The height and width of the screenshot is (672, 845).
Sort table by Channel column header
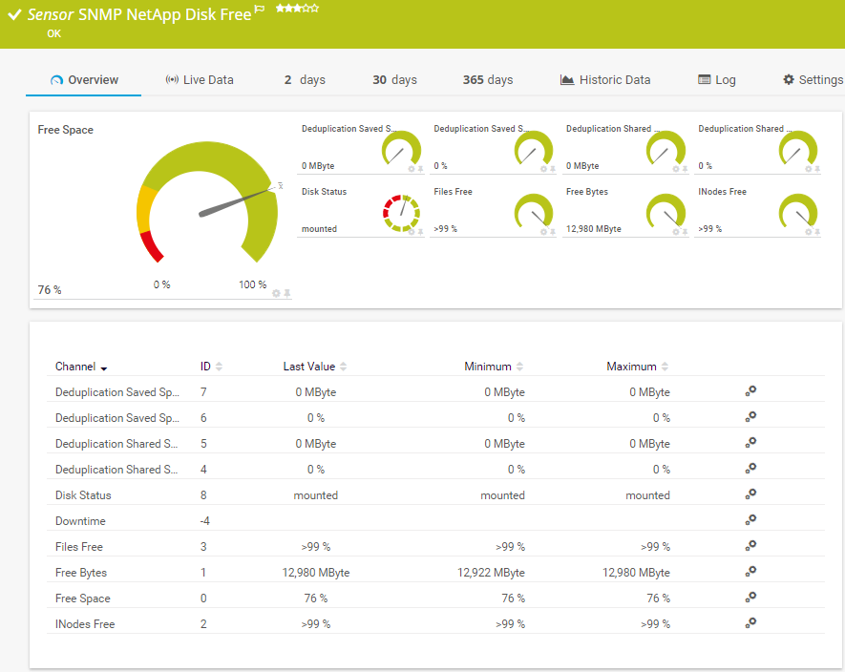pyautogui.click(x=81, y=367)
